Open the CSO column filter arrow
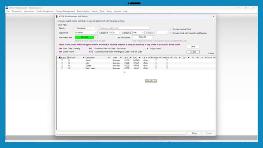This screenshot has height=148, width=263. tap(214, 58)
